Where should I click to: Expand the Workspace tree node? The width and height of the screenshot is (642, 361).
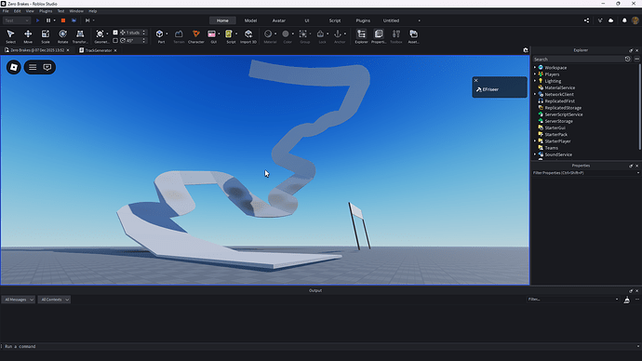535,68
